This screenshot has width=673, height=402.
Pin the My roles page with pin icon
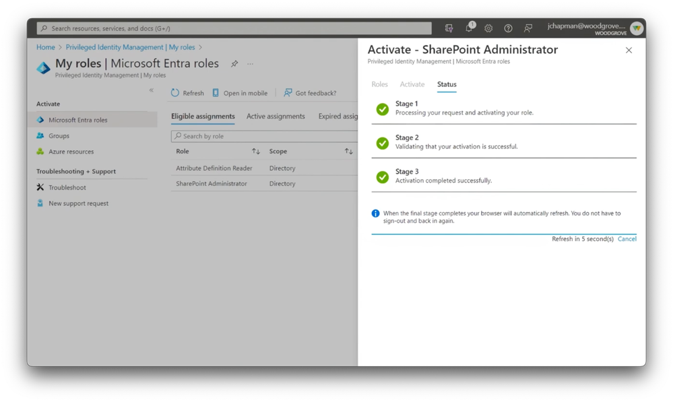(x=234, y=64)
